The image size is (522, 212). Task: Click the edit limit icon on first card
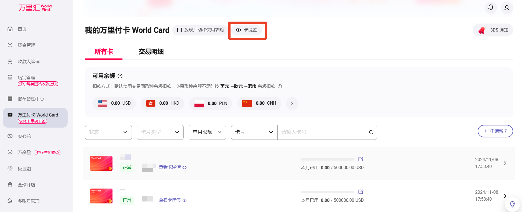360,159
